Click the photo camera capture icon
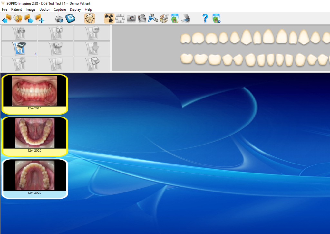330x234 pixels. (x=131, y=18)
